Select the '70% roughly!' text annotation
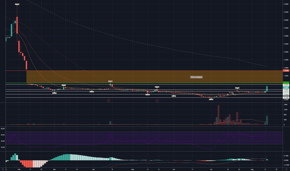Image resolution: width=290 pixels, height=171 pixels. 196,77
